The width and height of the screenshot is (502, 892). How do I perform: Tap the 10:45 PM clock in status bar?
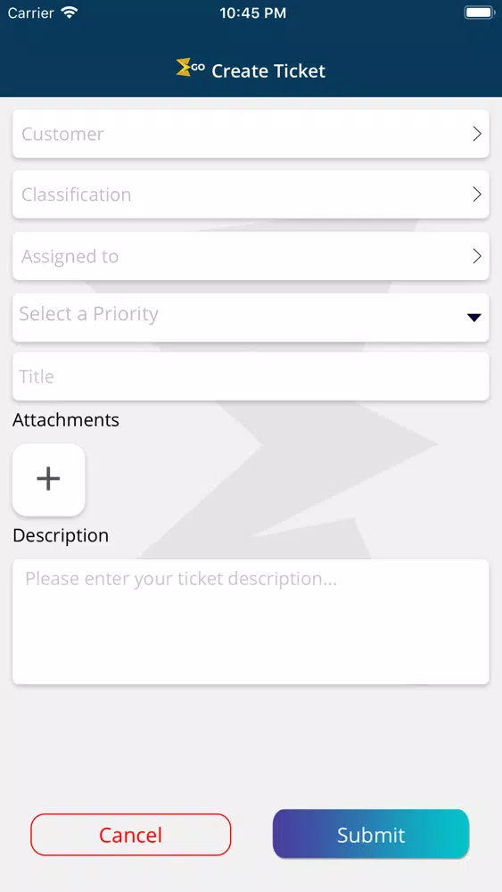point(252,13)
